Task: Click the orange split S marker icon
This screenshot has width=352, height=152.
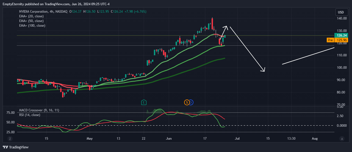Action: click(x=187, y=103)
